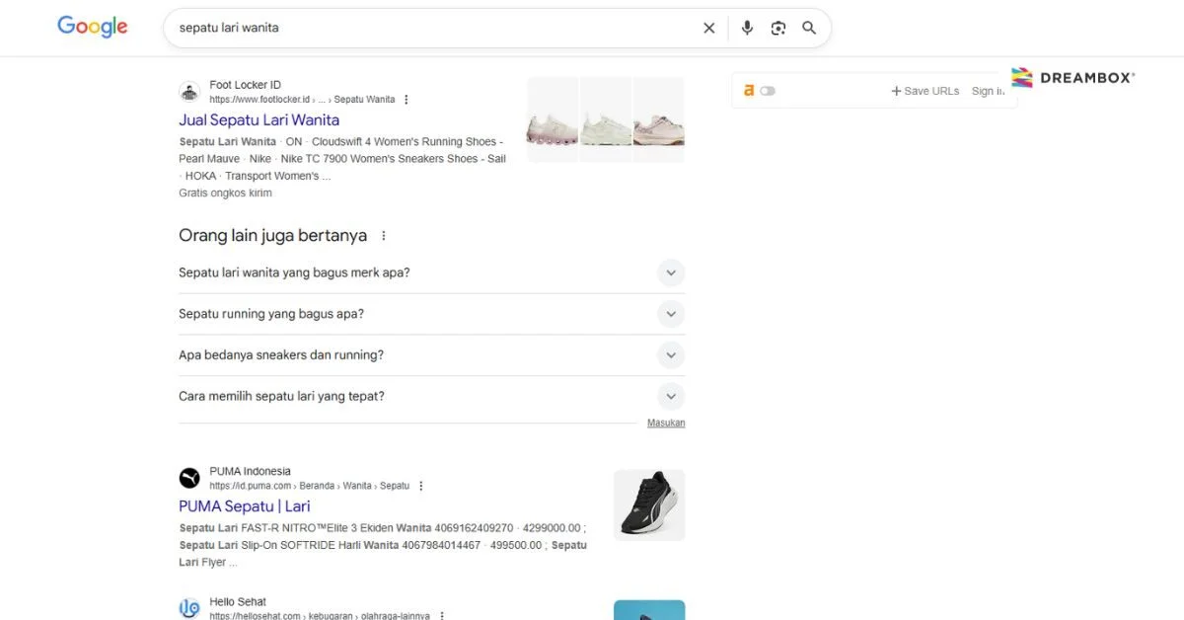Click the PUMA Indonesia favicon
Image resolution: width=1184 pixels, height=620 pixels.
tap(189, 478)
